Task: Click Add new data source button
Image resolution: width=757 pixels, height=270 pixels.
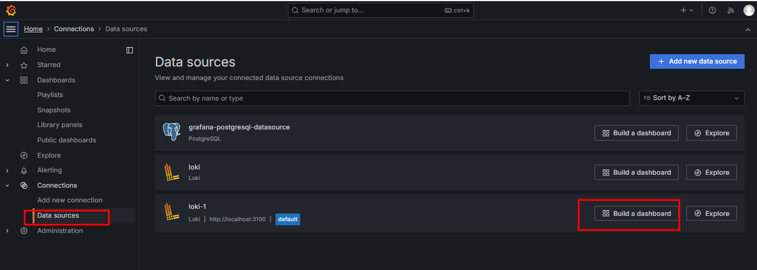Action: [x=697, y=61]
